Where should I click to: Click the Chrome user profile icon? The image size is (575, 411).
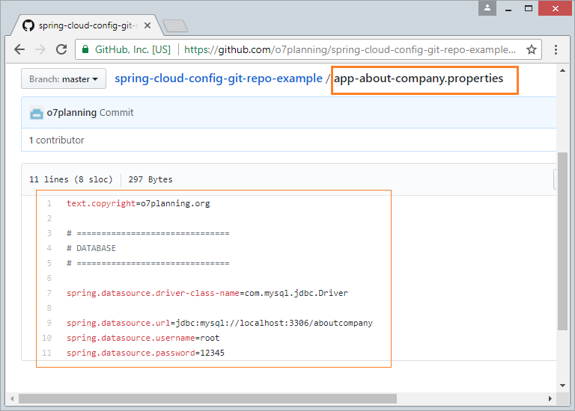point(487,8)
